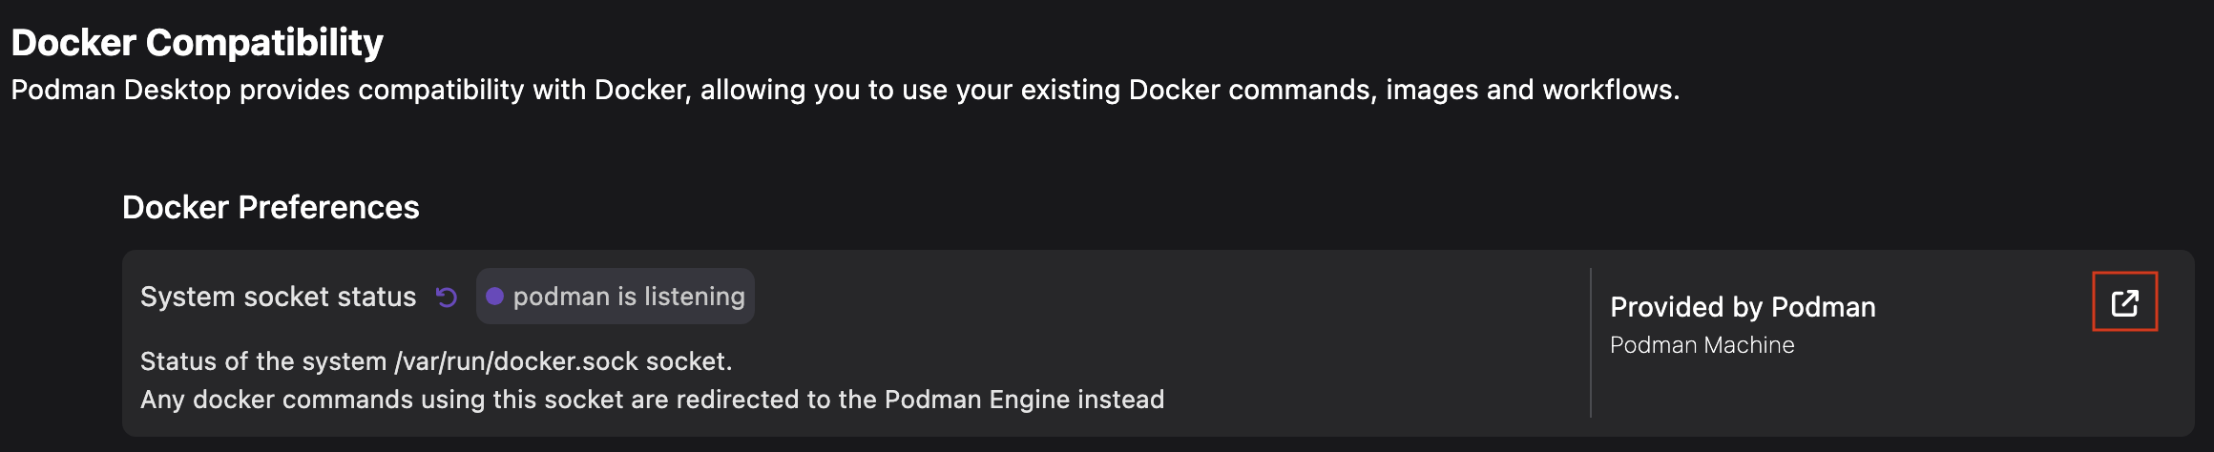
Task: Click the "podman is listening" status badge
Action: pyautogui.click(x=616, y=297)
